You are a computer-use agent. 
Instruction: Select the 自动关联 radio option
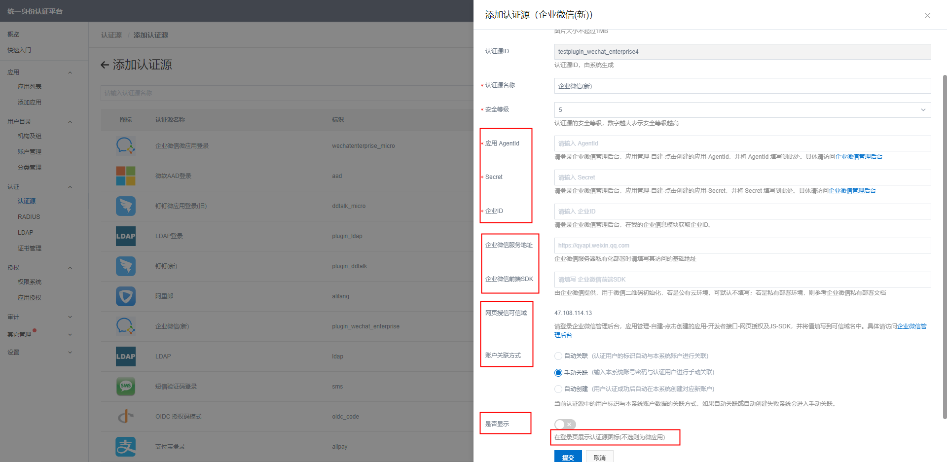(558, 356)
